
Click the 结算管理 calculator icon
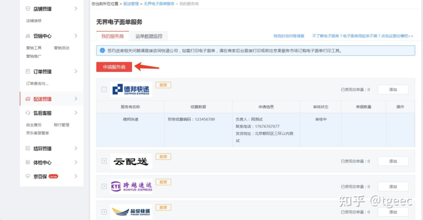pyautogui.click(x=28, y=148)
